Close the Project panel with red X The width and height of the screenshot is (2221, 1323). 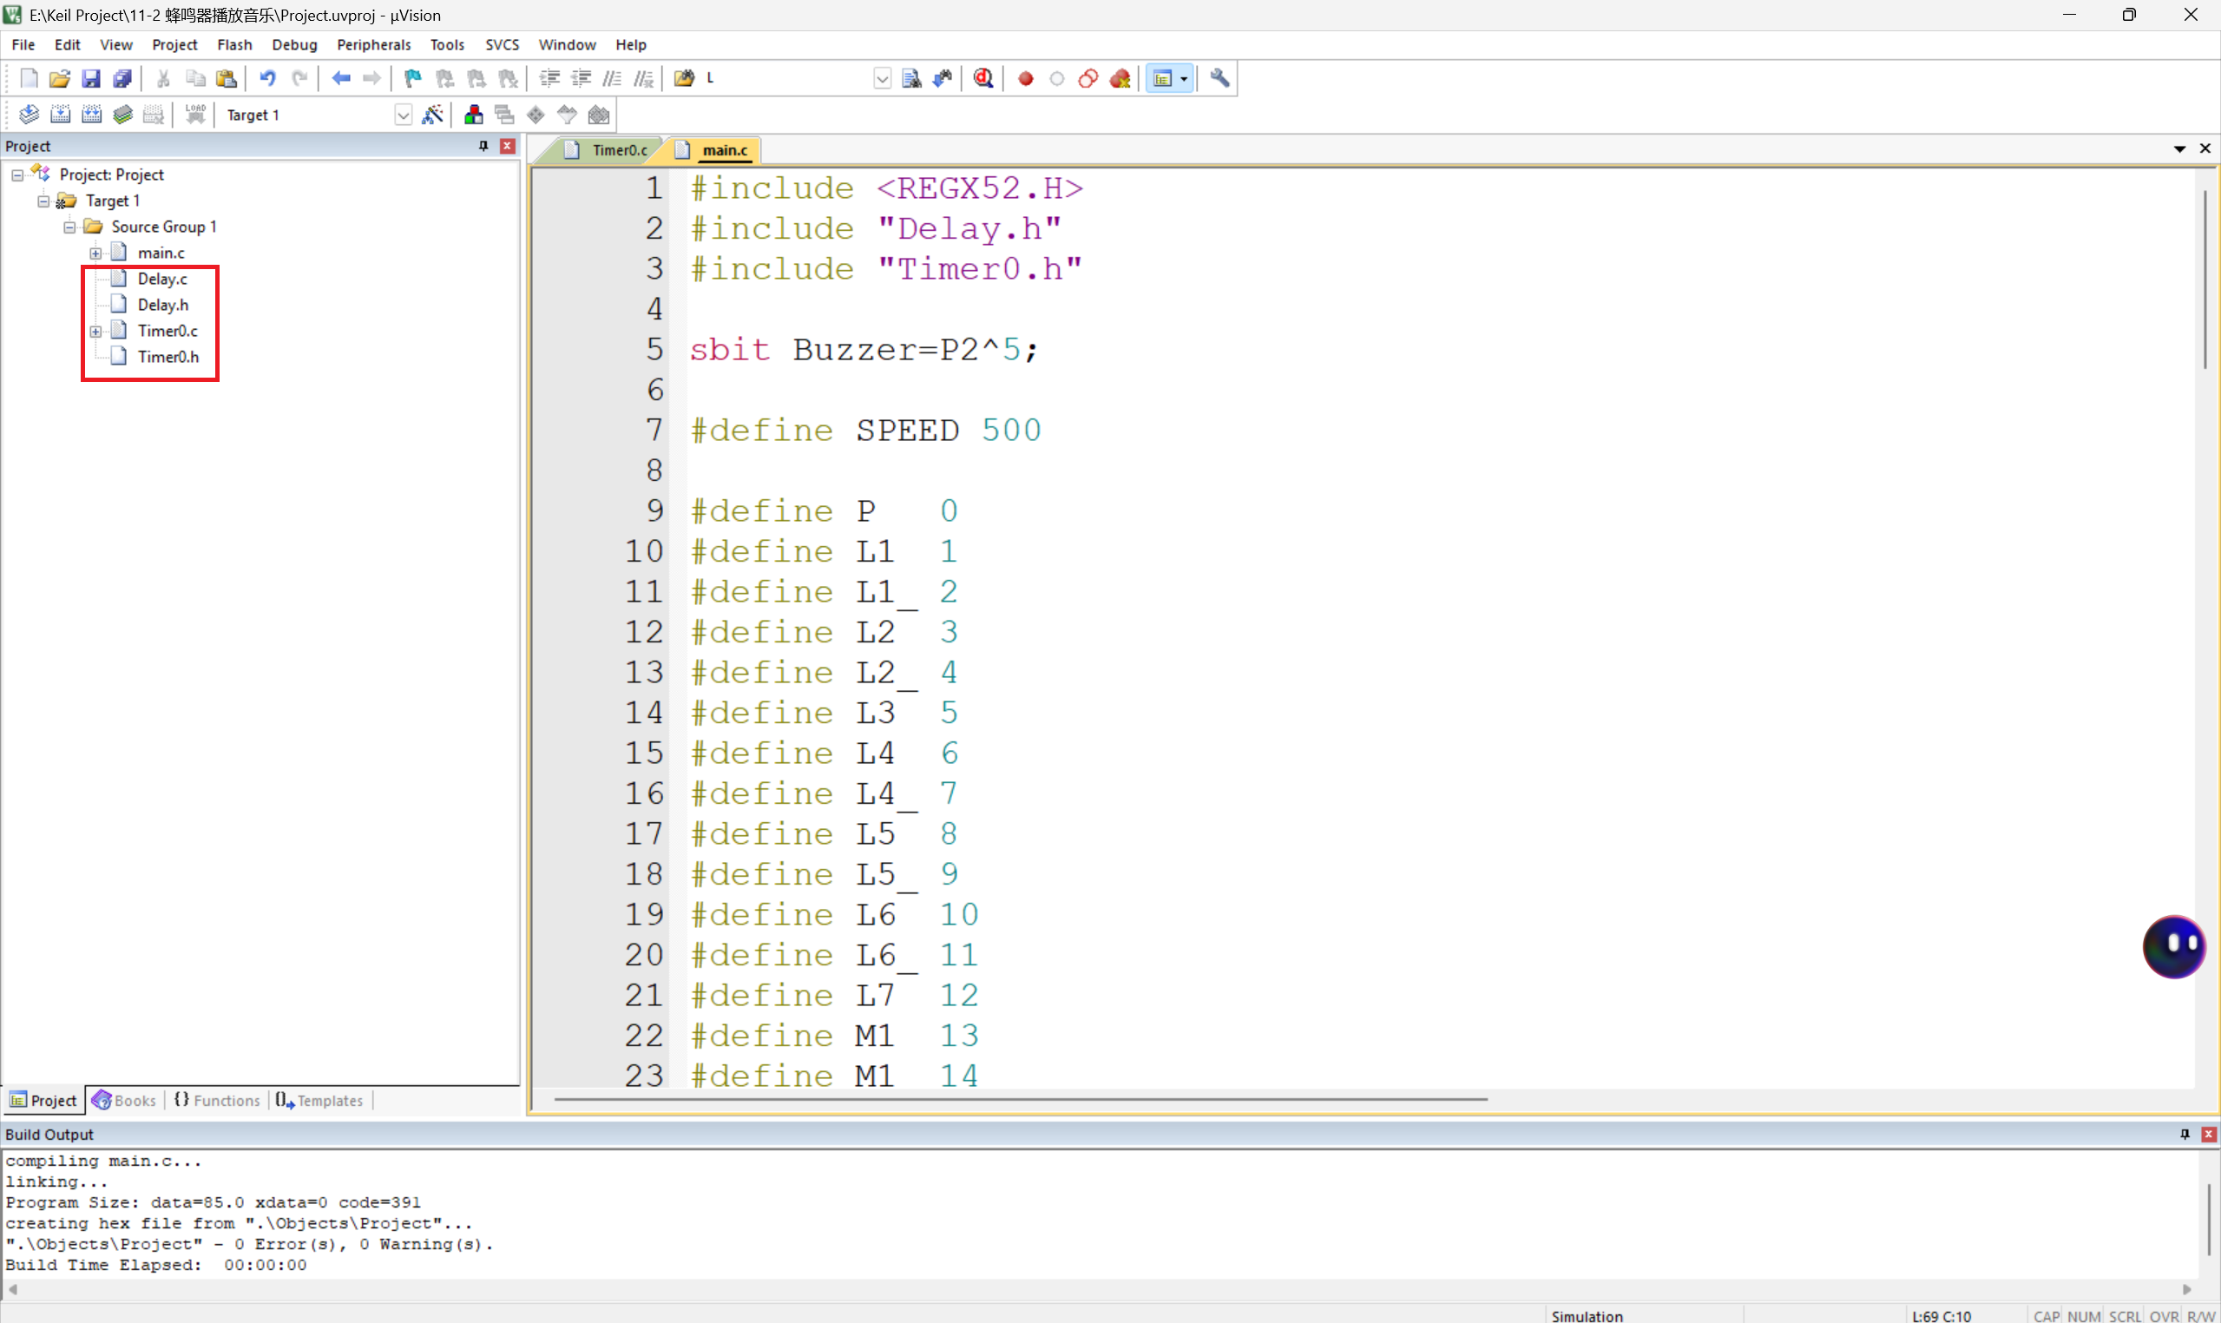click(x=508, y=145)
